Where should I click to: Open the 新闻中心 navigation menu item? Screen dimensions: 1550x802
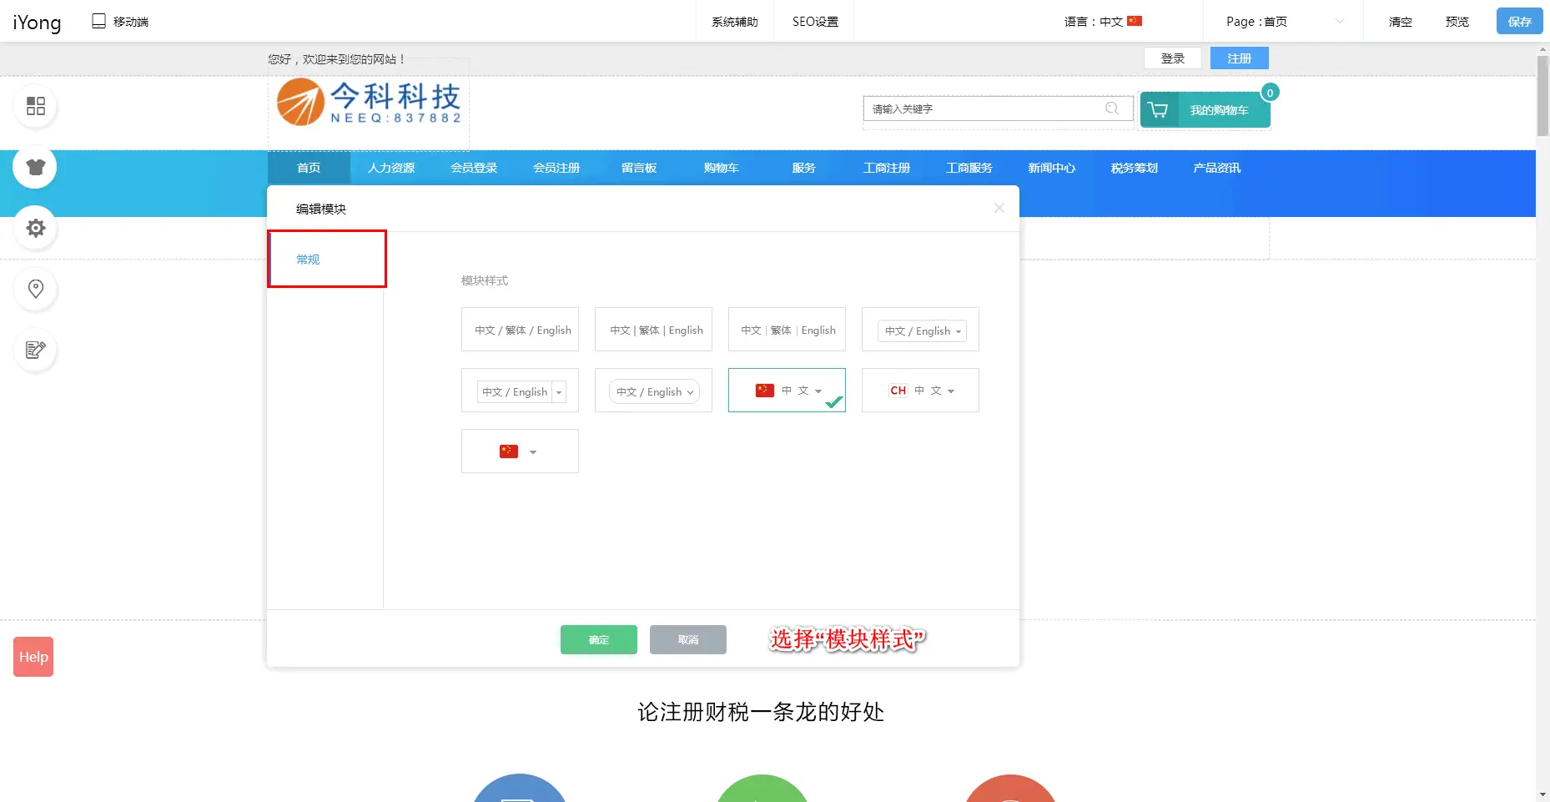tap(1051, 168)
